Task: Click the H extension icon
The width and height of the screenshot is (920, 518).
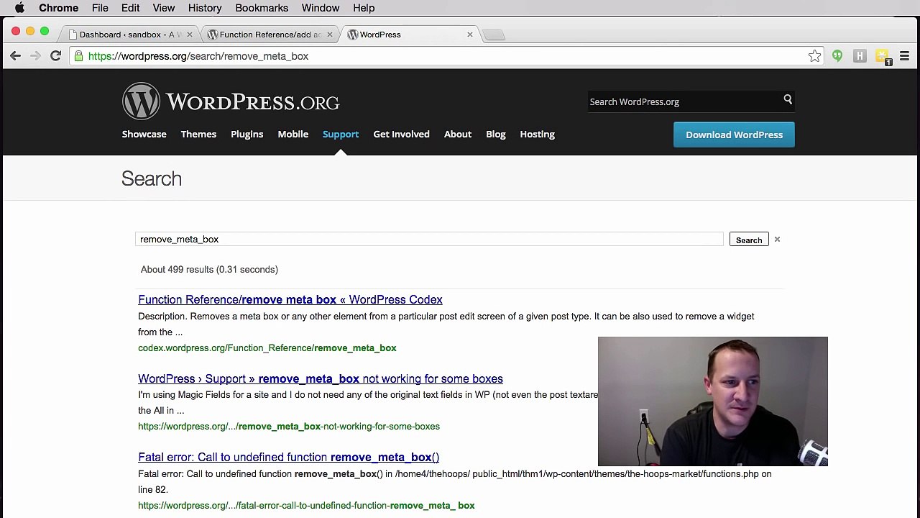Action: pos(860,56)
